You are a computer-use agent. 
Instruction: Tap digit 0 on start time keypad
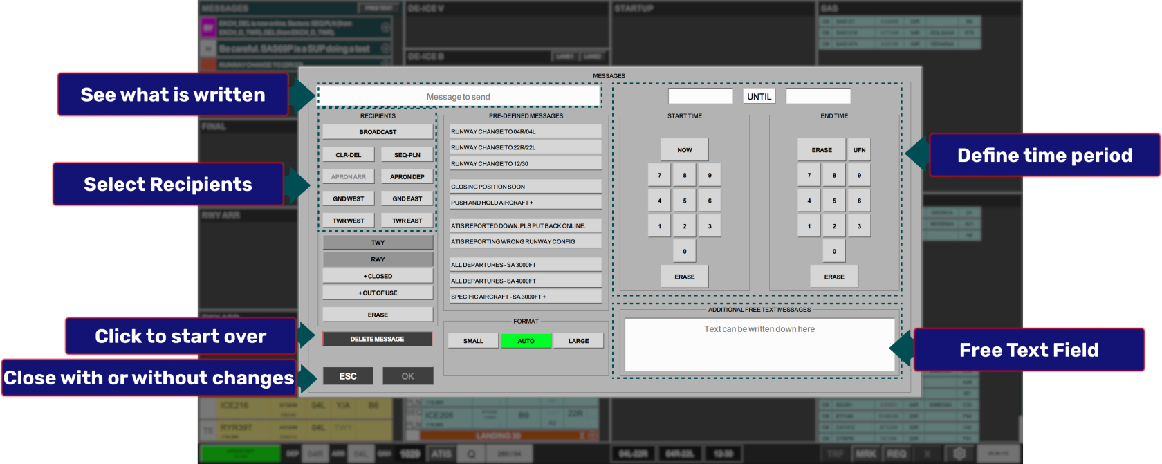click(x=685, y=251)
